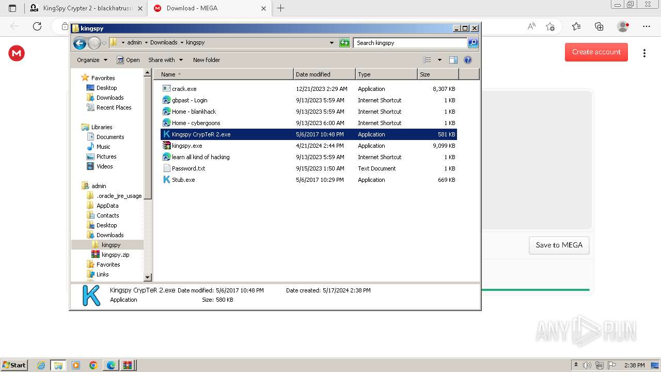The height and width of the screenshot is (372, 661).
Task: Select Password.txt document icon
Action: [166, 168]
